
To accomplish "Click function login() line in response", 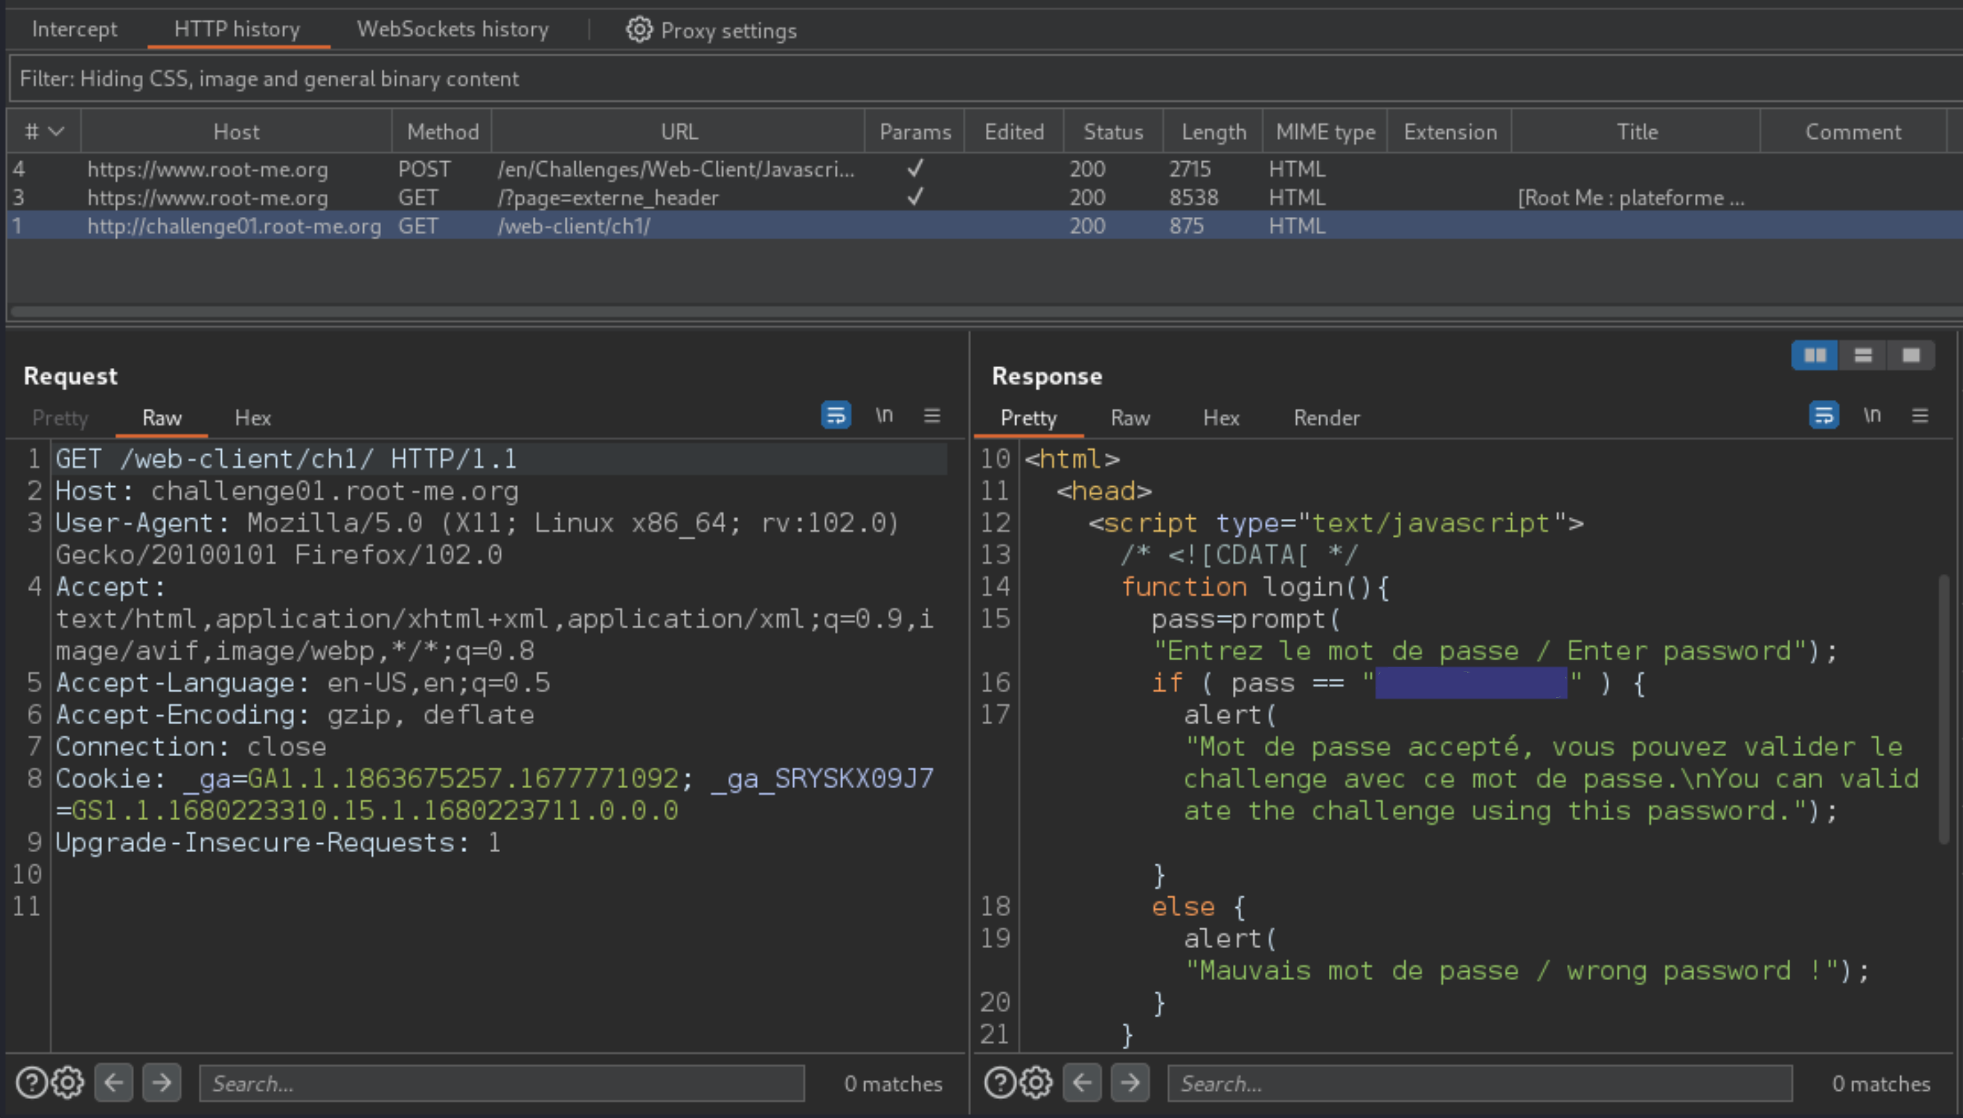I will 1255,588.
